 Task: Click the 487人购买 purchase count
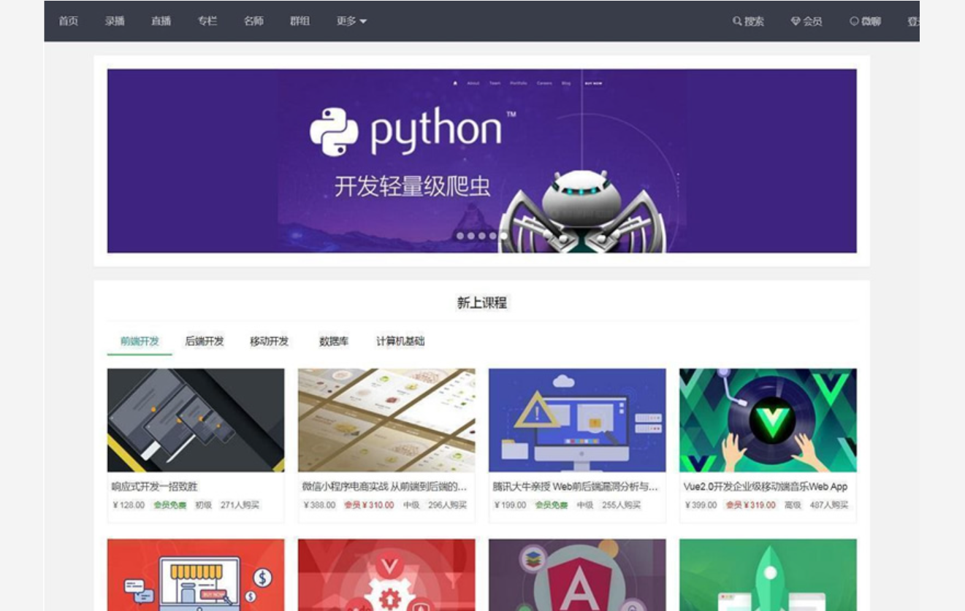(829, 505)
